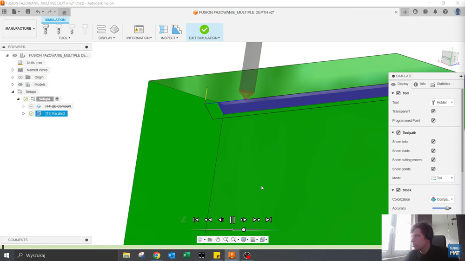Skip to the end of the simulation

pyautogui.click(x=268, y=220)
